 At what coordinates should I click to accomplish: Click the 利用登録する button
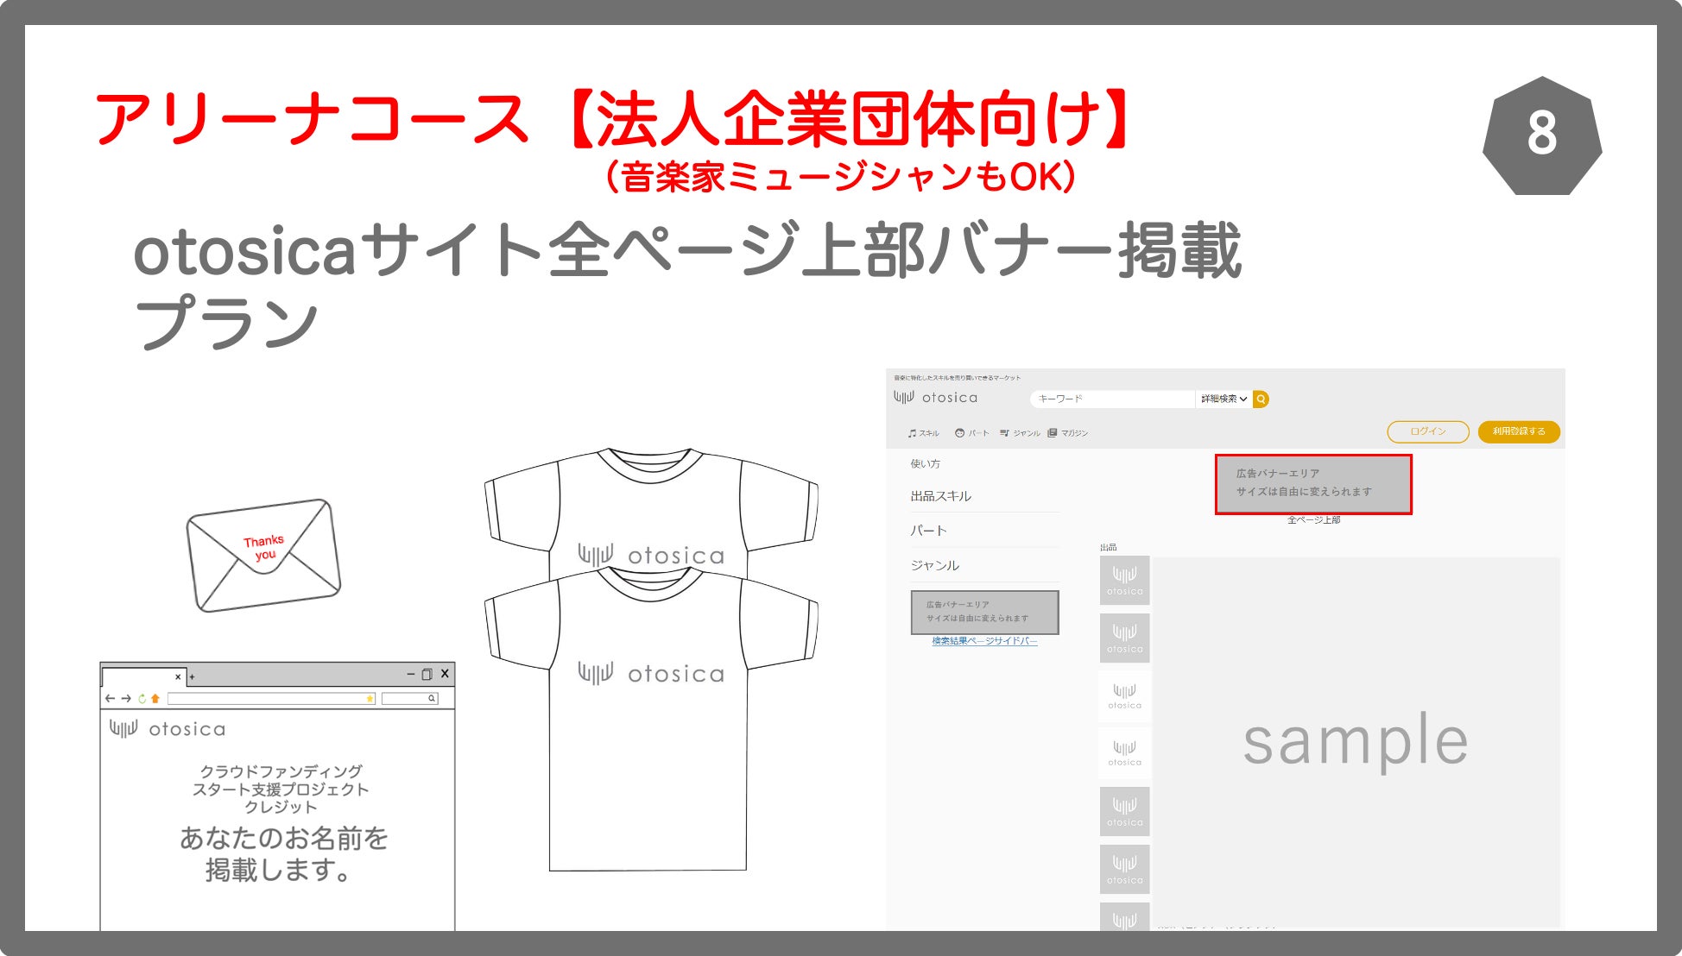pos(1518,431)
